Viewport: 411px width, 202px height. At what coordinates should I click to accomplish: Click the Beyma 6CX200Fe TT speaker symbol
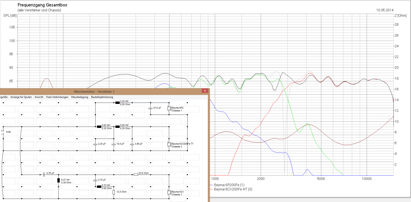click(169, 145)
